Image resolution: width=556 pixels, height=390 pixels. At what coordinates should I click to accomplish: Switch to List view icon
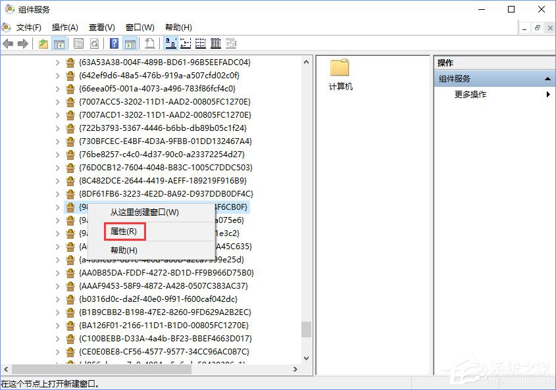200,43
